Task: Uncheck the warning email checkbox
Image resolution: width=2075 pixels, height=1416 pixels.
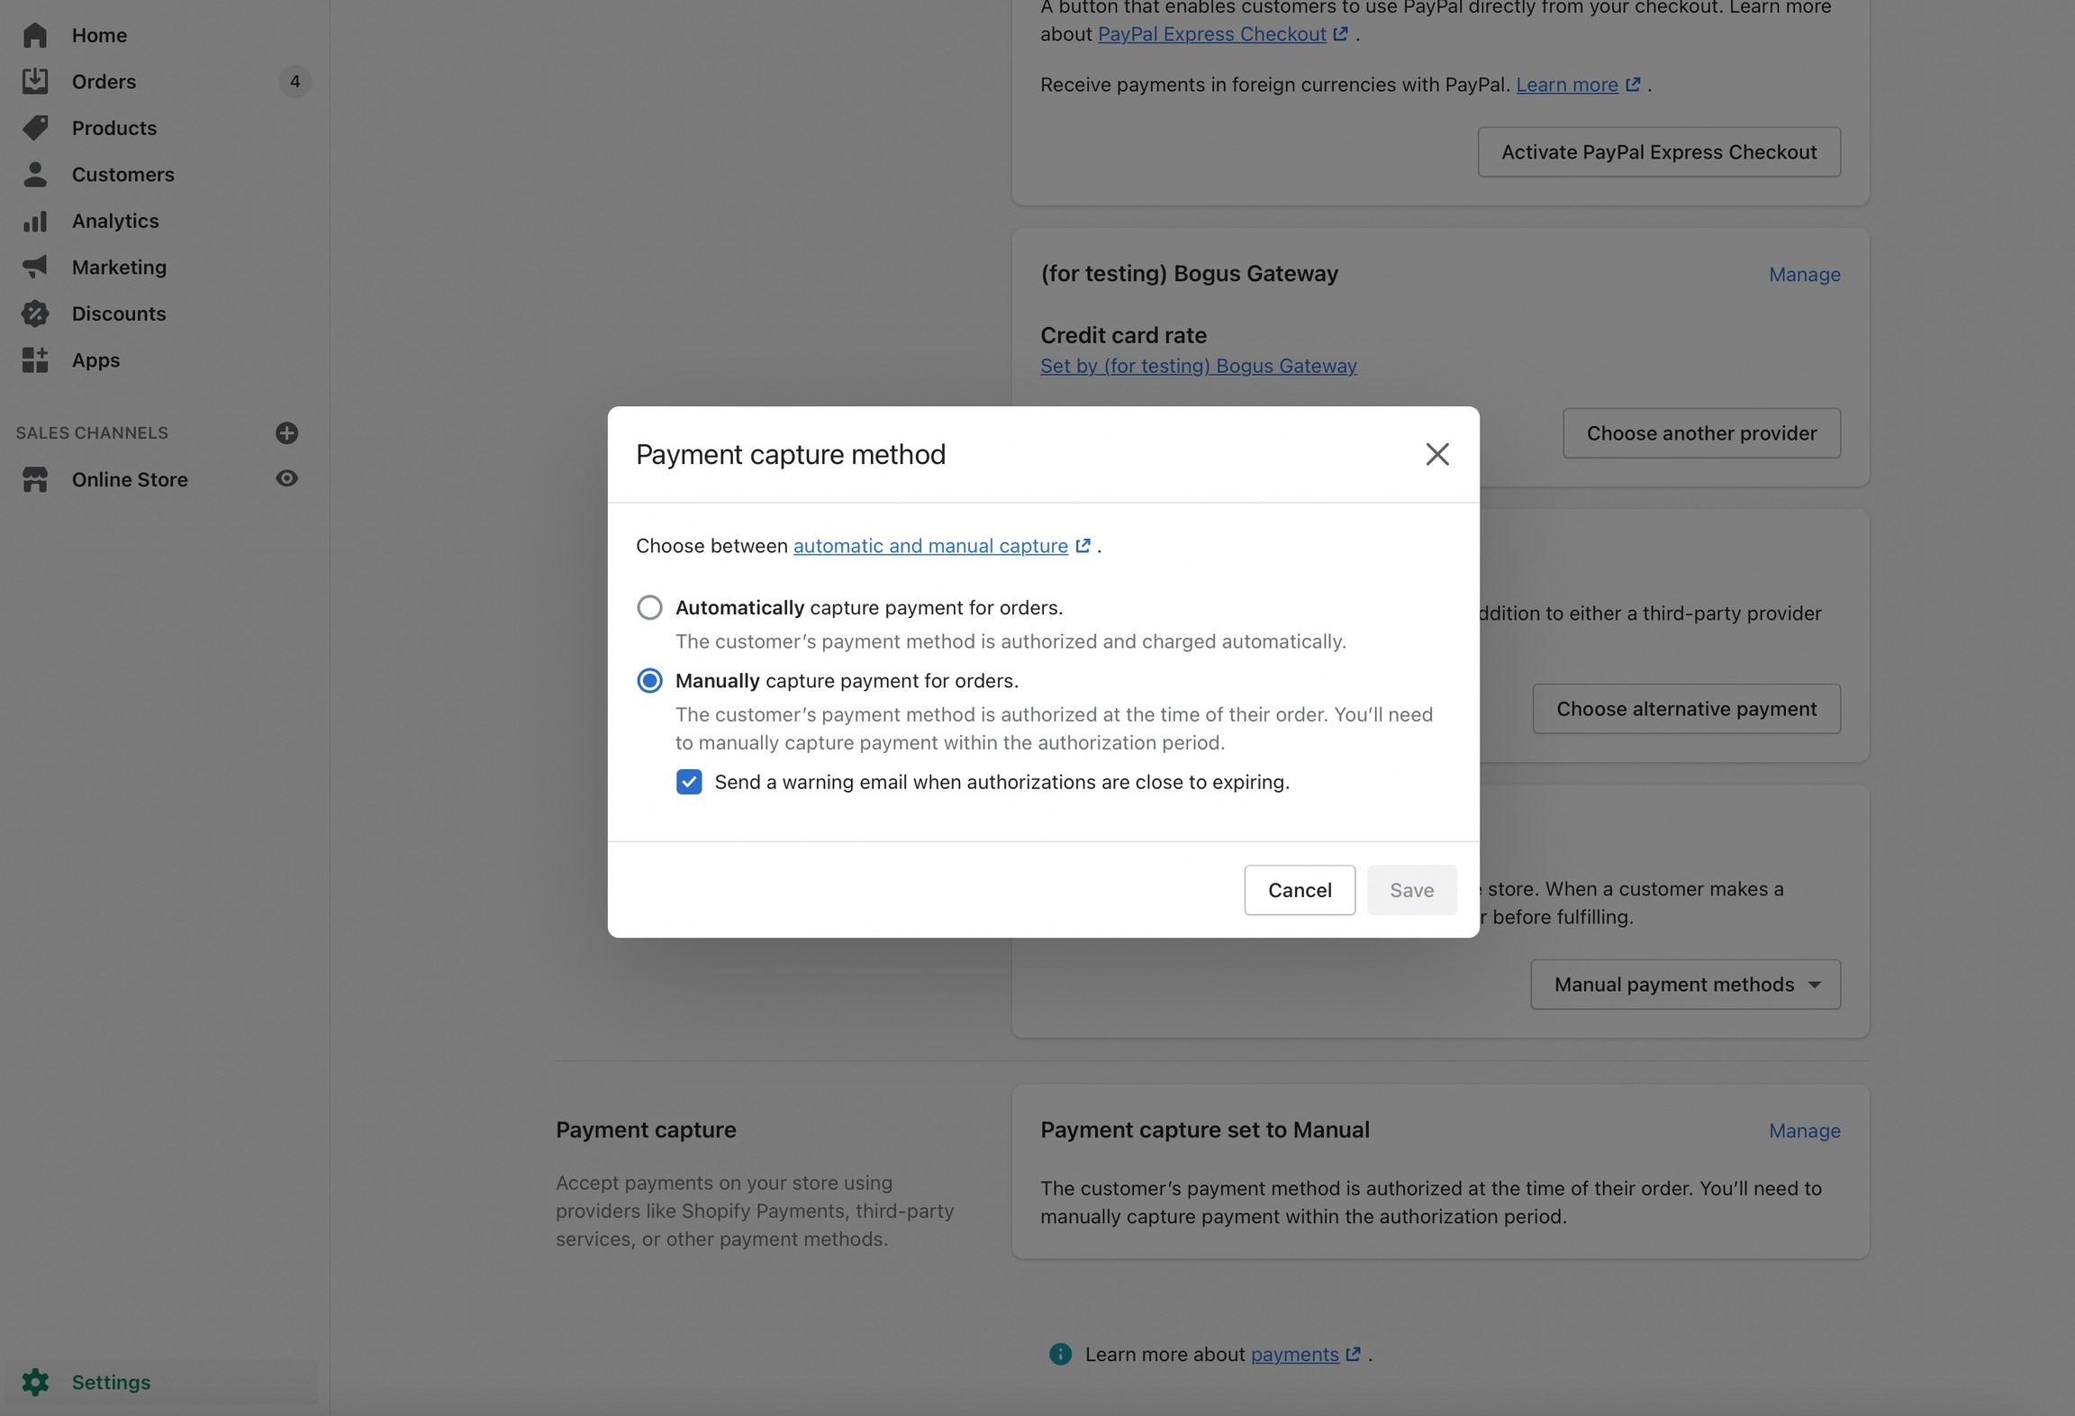Action: coord(689,781)
